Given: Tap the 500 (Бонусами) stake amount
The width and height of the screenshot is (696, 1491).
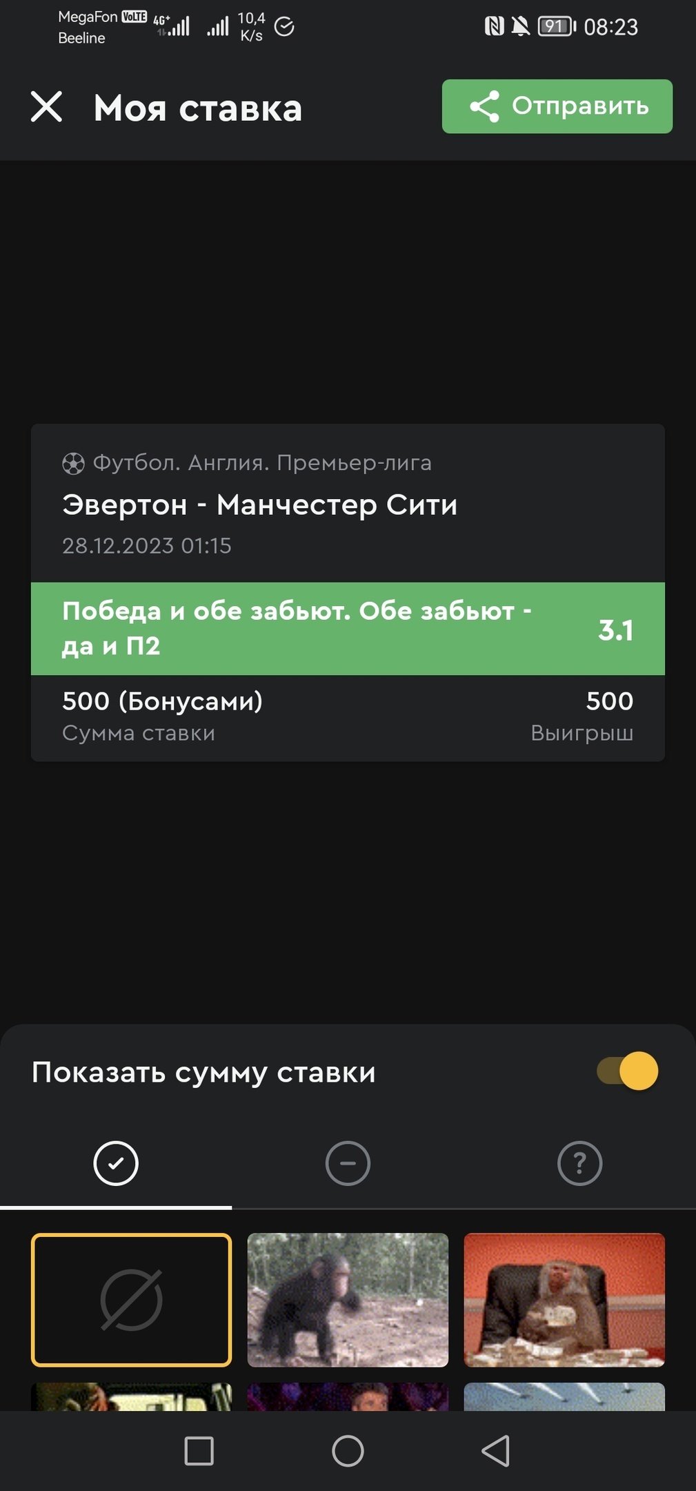Looking at the screenshot, I should (x=162, y=701).
